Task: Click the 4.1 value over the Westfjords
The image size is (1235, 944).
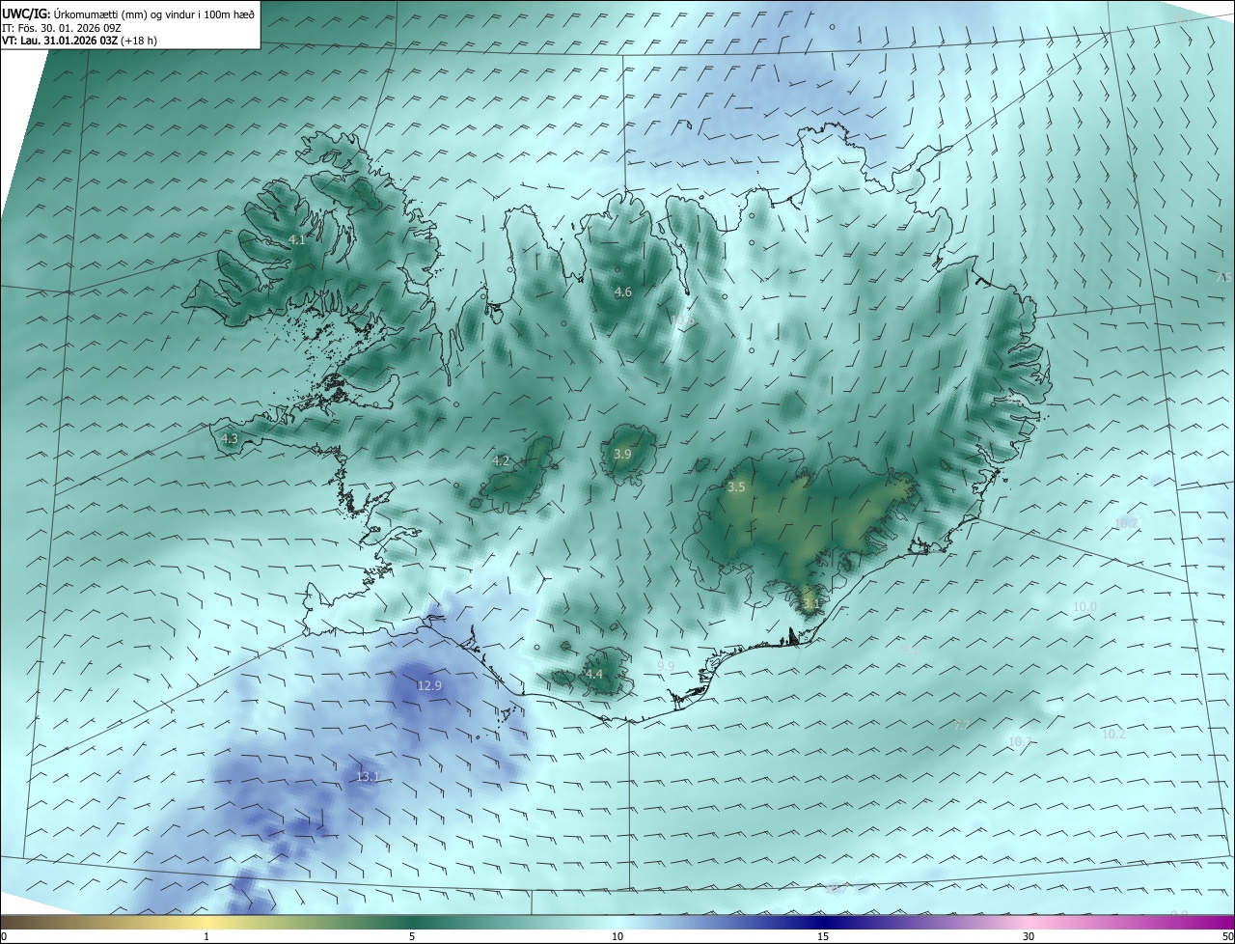Action: [297, 239]
